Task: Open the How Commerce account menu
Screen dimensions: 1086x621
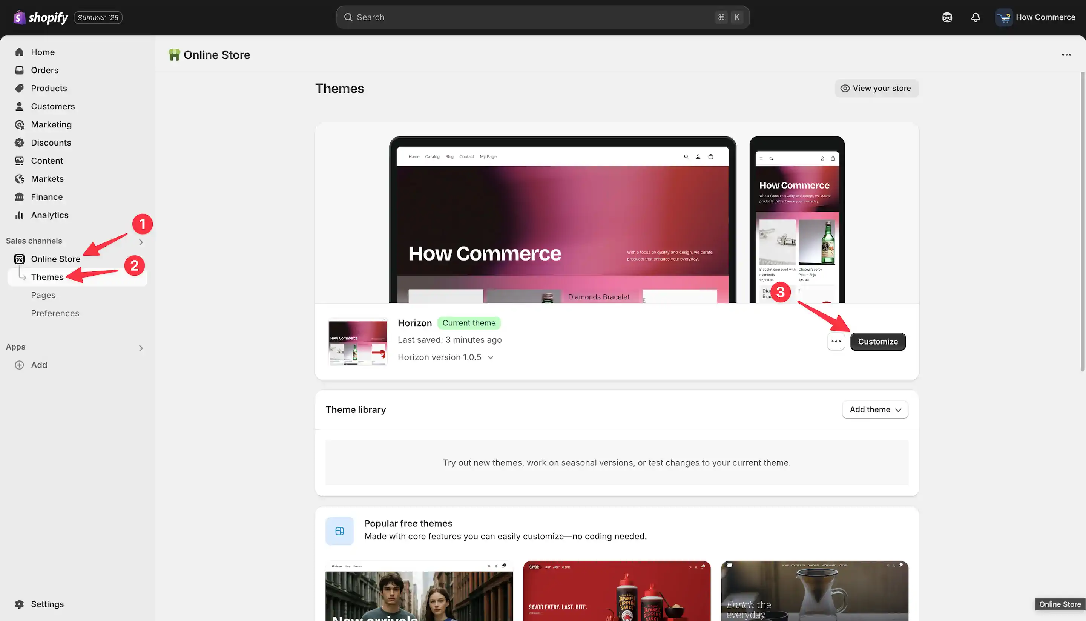Action: point(1036,17)
